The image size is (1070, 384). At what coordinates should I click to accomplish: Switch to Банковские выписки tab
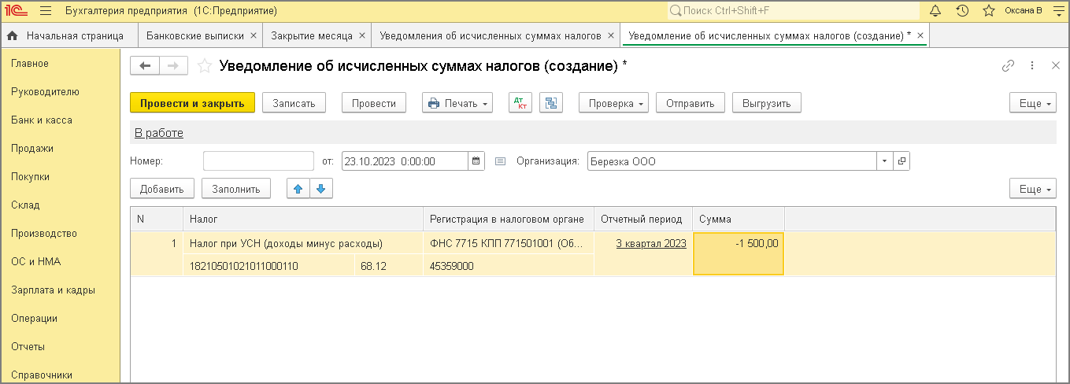tap(194, 35)
